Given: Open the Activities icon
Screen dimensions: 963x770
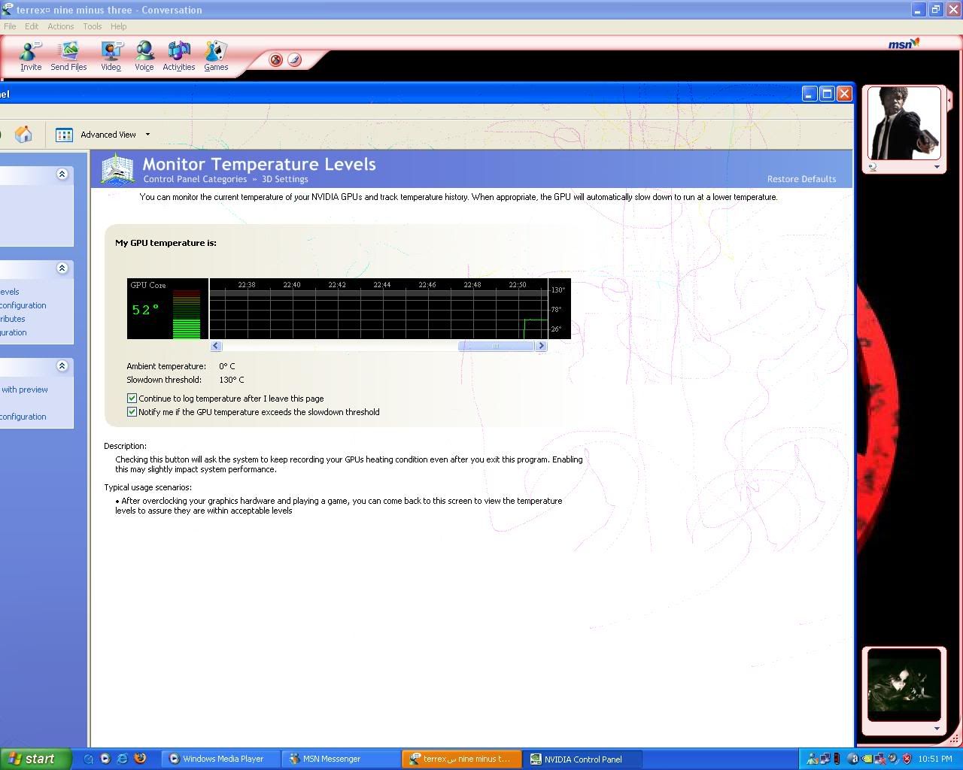Looking at the screenshot, I should click(x=178, y=56).
